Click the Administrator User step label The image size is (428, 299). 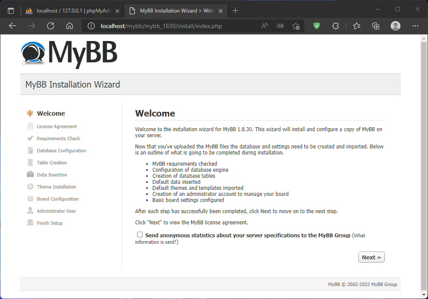coord(57,211)
